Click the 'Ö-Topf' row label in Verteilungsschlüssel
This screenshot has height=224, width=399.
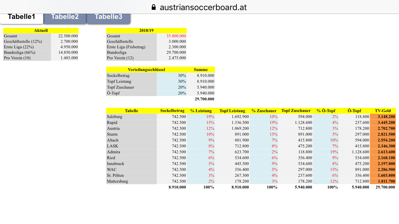tap(113, 93)
